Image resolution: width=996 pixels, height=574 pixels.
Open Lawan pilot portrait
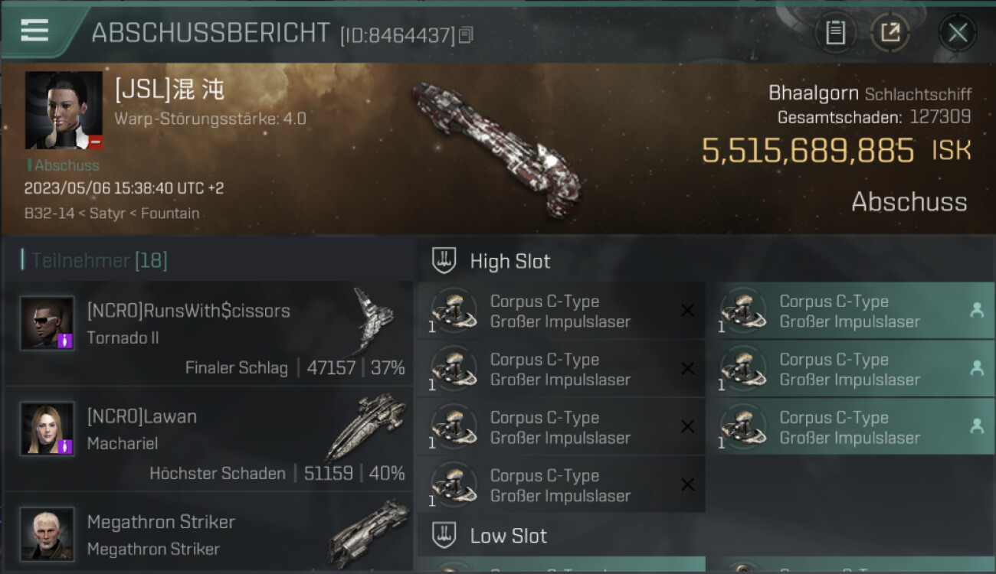[48, 429]
